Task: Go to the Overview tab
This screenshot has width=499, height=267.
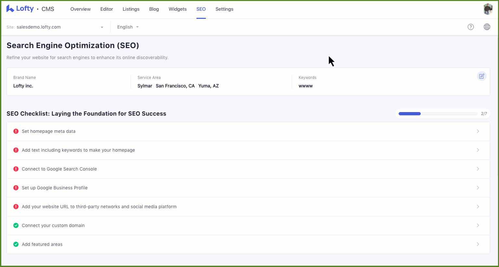Action: (x=81, y=9)
